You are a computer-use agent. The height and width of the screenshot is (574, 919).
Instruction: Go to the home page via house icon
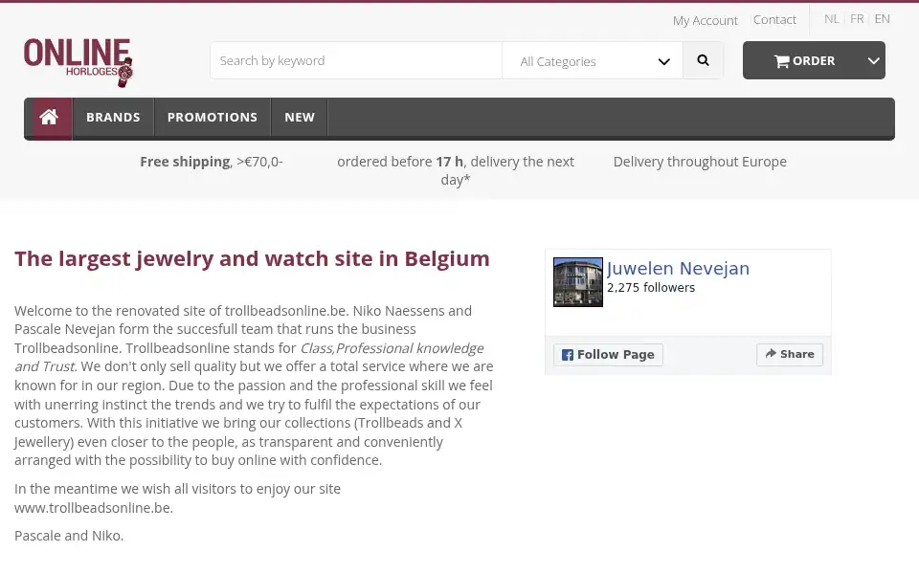(x=49, y=118)
